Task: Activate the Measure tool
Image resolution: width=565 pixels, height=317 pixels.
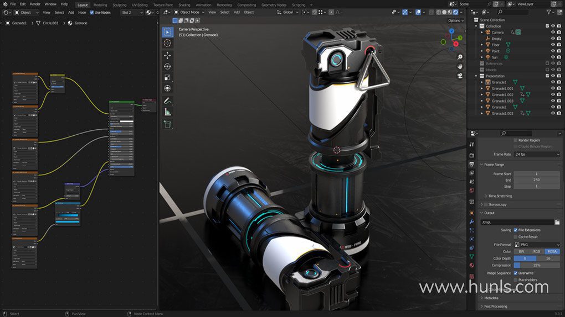Action: (x=167, y=112)
